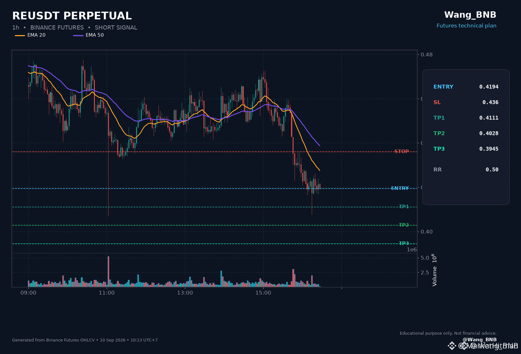The image size is (521, 354).
Task: Select the TP2 line label
Action: [404, 225]
